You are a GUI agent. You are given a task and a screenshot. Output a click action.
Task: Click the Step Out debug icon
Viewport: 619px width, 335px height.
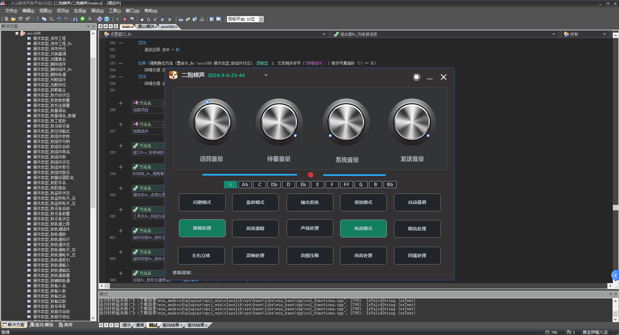[163, 19]
